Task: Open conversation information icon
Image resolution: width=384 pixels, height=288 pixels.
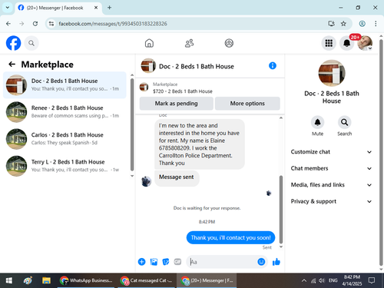Action: (273, 66)
